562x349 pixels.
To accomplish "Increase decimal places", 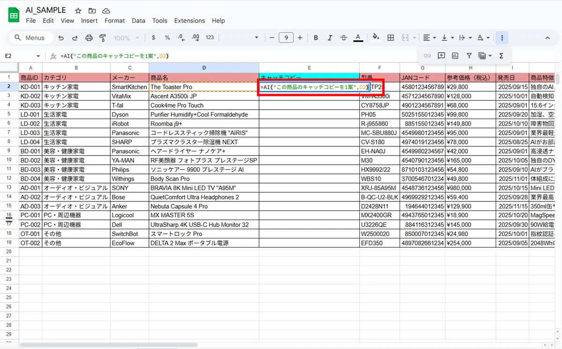I will (195, 38).
